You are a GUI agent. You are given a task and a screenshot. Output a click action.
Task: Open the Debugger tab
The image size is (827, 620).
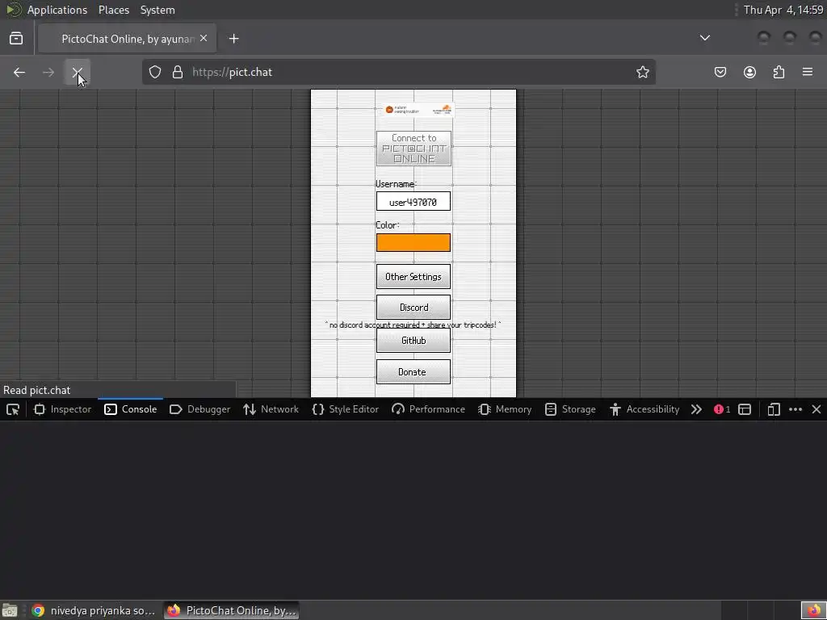(200, 409)
